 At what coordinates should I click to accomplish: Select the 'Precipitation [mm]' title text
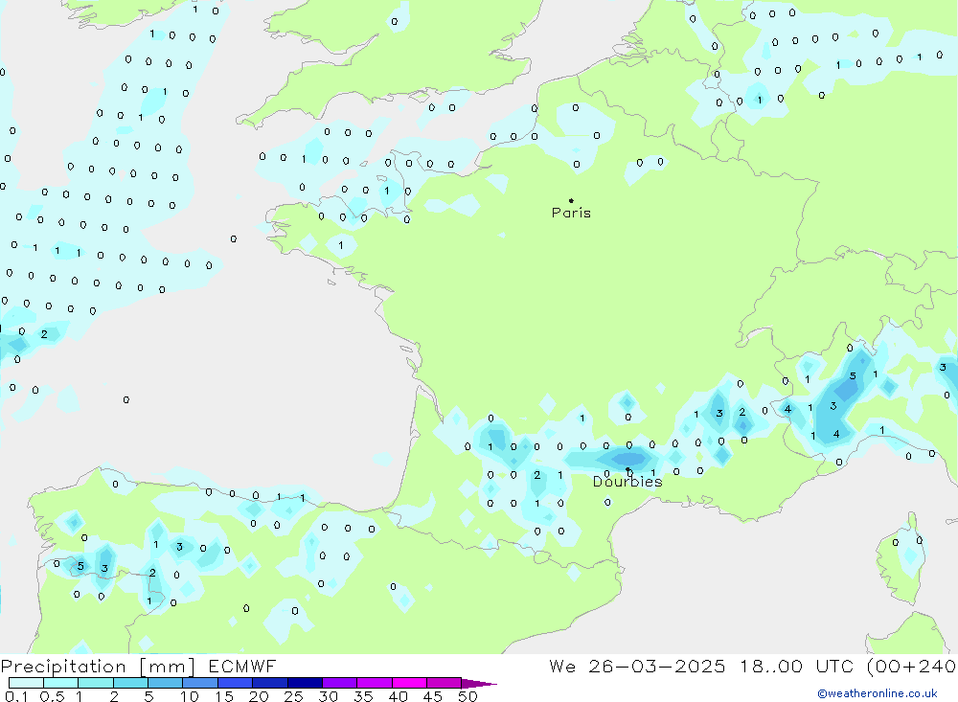(x=98, y=666)
